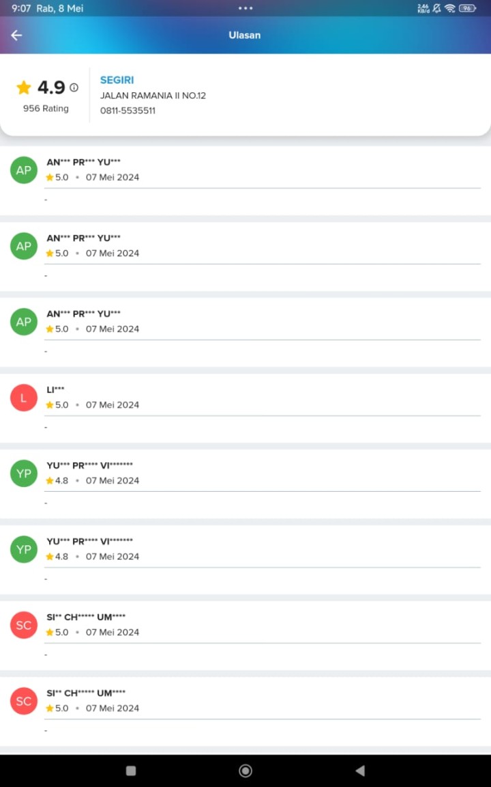This screenshot has height=787, width=491.
Task: Tap the 4.9 overall rating score
Action: tap(52, 87)
